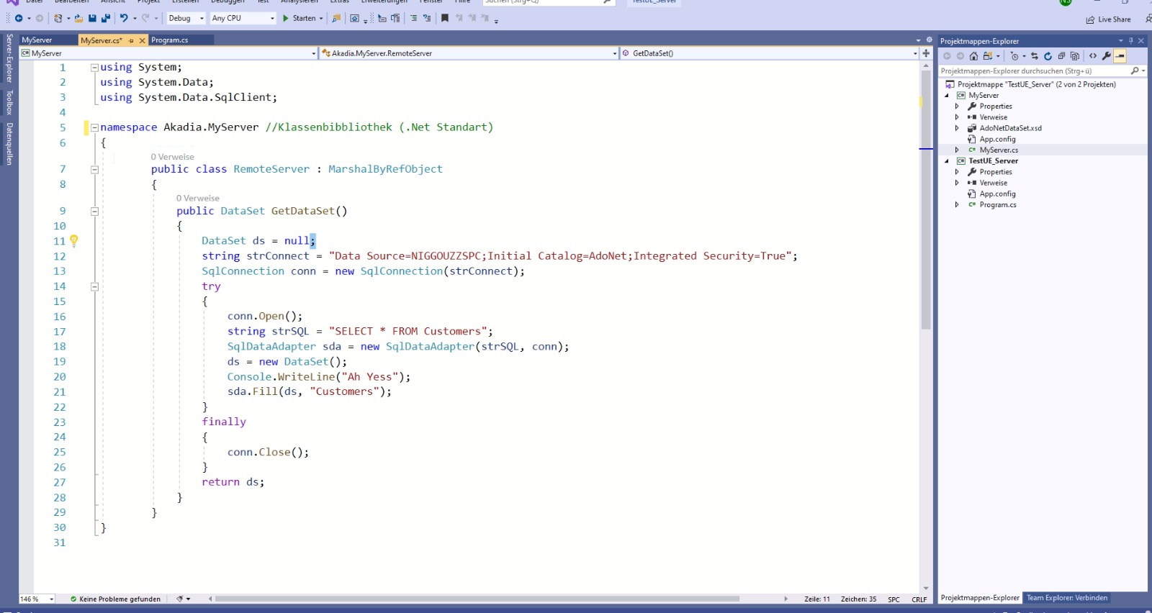Click the New Project toolbar icon

coord(58,18)
